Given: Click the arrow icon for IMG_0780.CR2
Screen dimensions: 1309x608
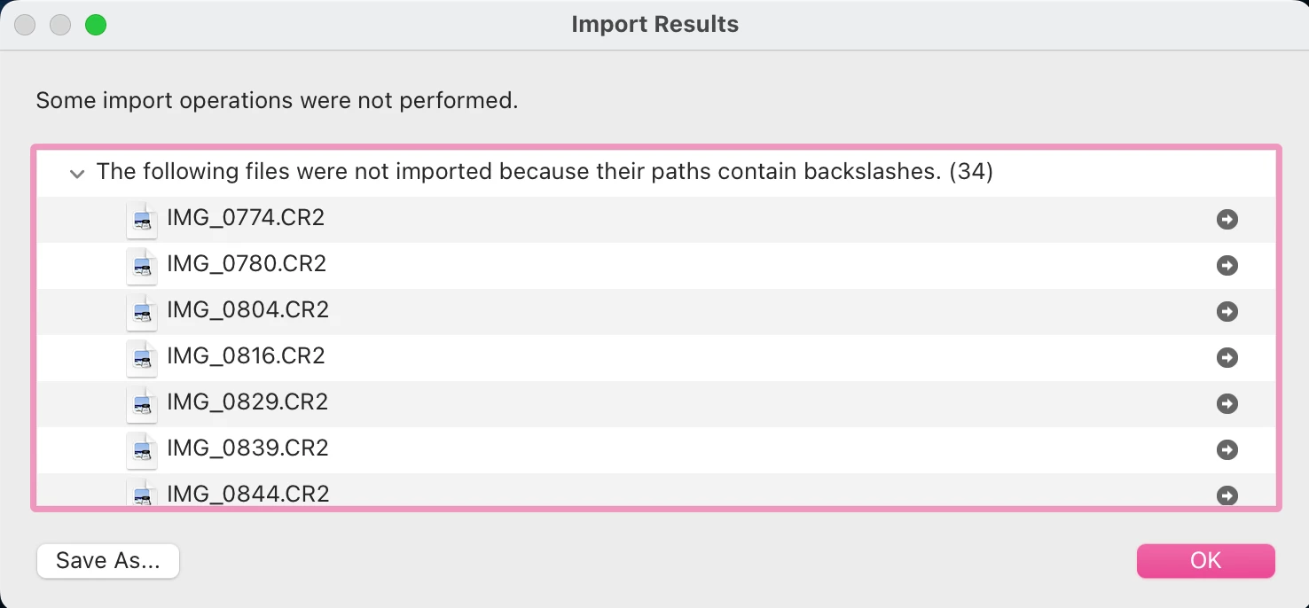Looking at the screenshot, I should coord(1227,265).
